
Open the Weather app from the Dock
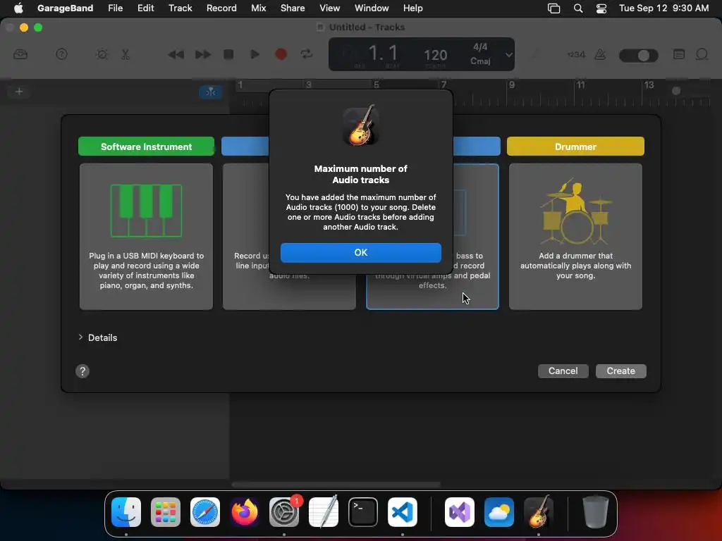click(x=499, y=511)
